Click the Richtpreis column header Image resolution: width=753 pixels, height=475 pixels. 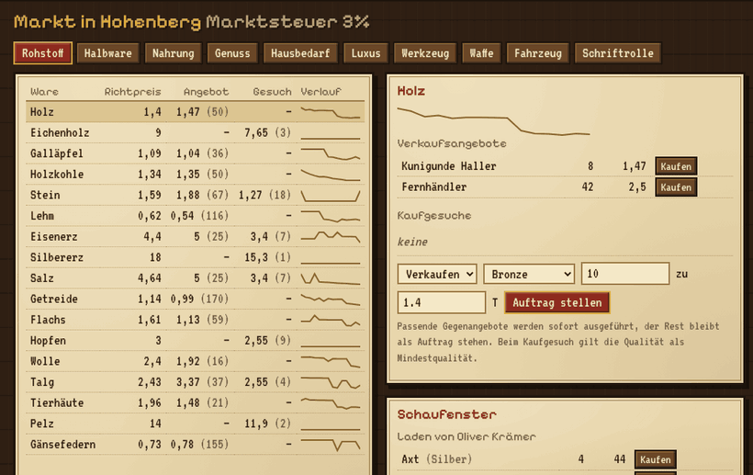[132, 92]
